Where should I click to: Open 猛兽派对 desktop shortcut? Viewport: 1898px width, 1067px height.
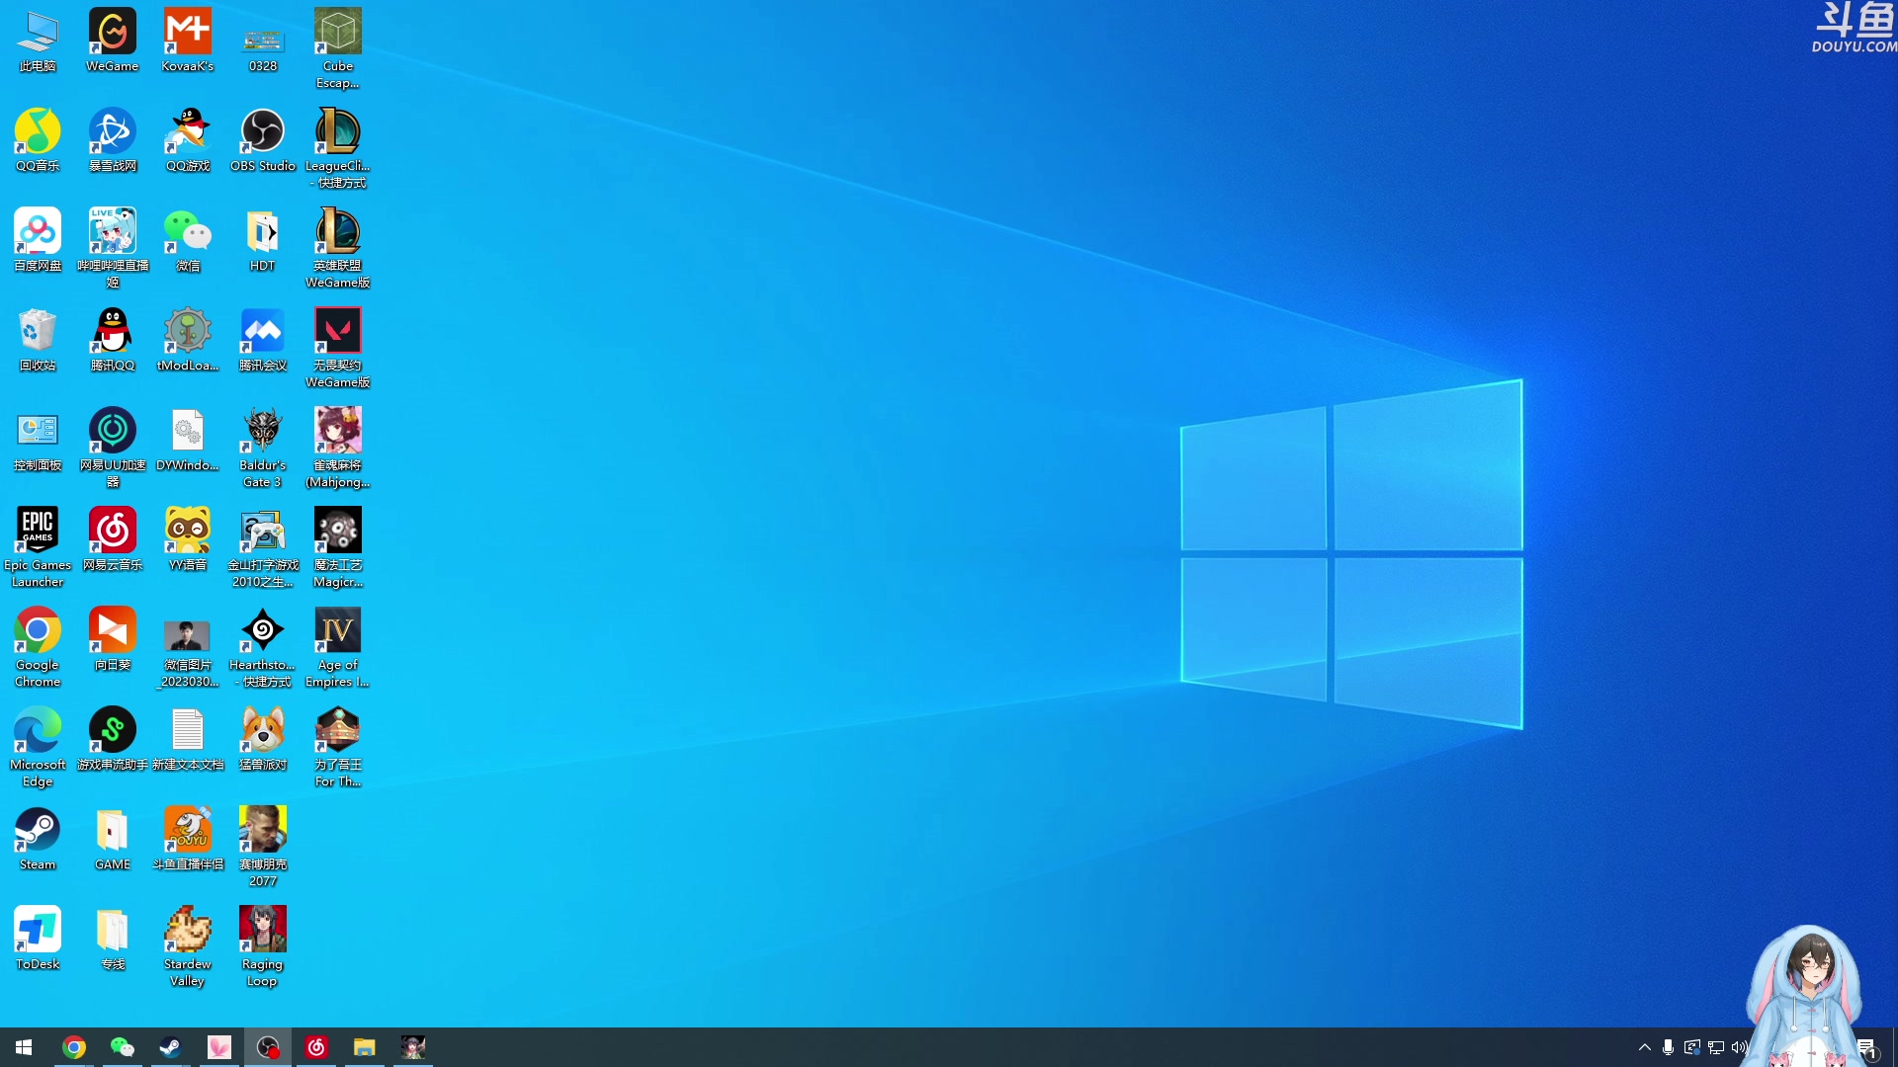click(263, 739)
